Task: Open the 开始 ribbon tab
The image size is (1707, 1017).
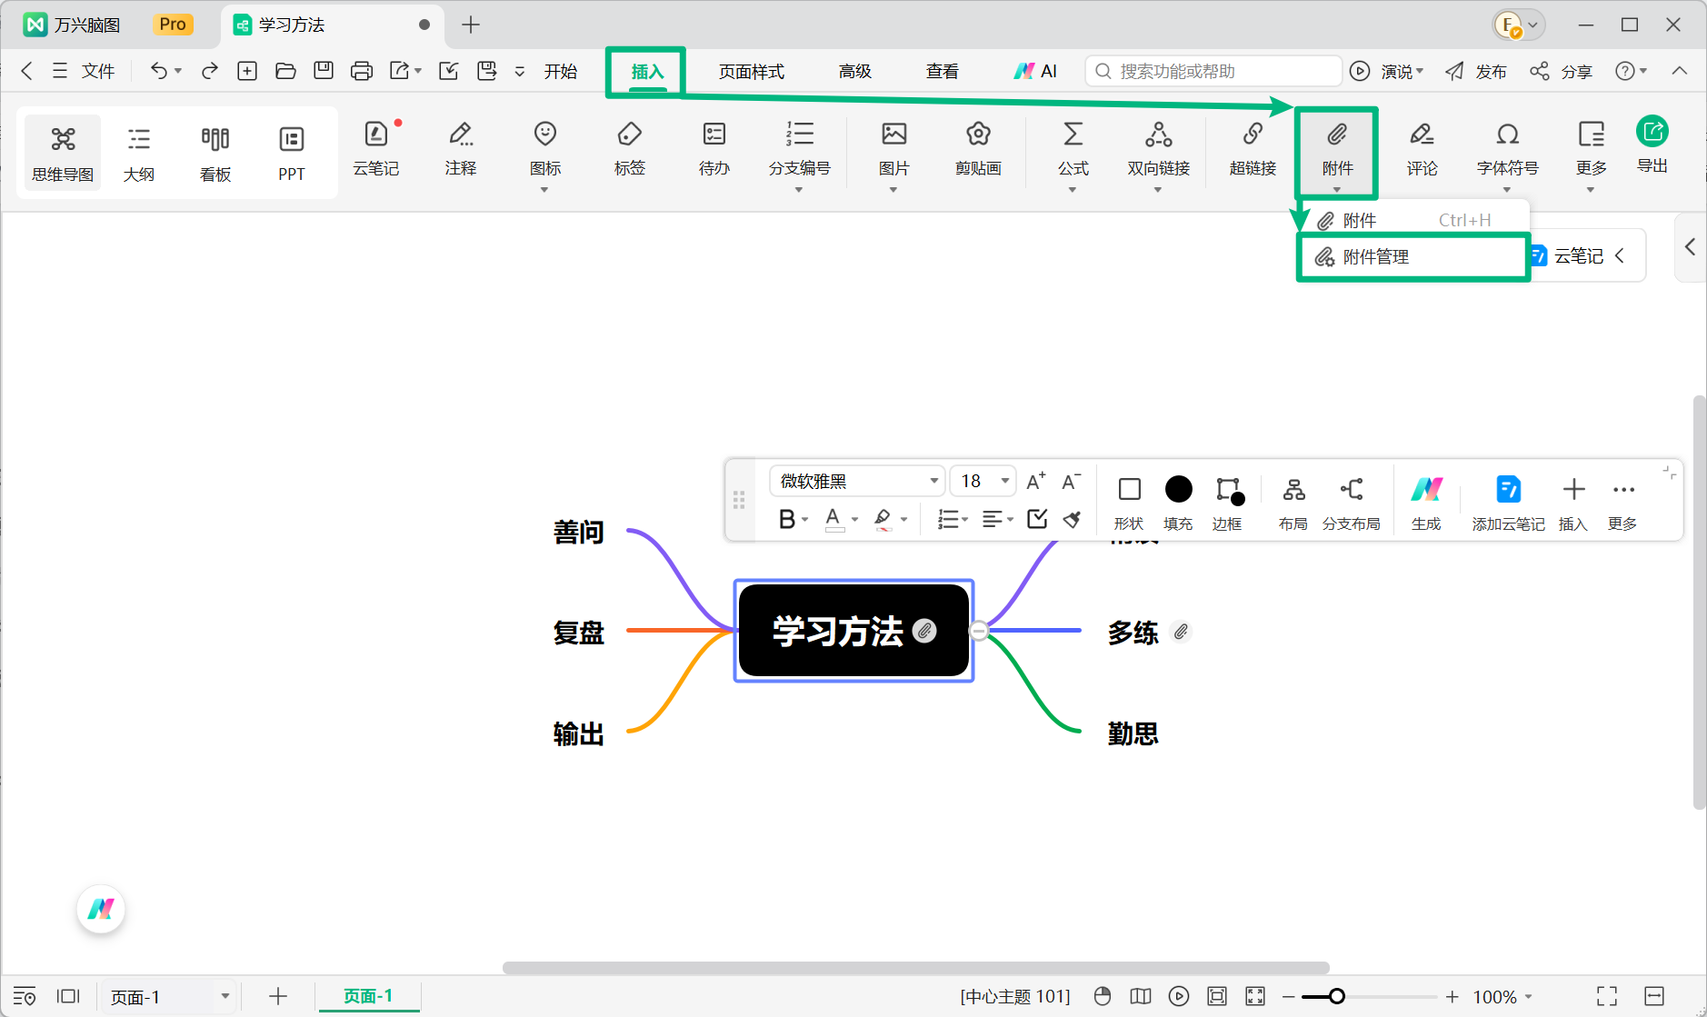Action: pyautogui.click(x=561, y=71)
